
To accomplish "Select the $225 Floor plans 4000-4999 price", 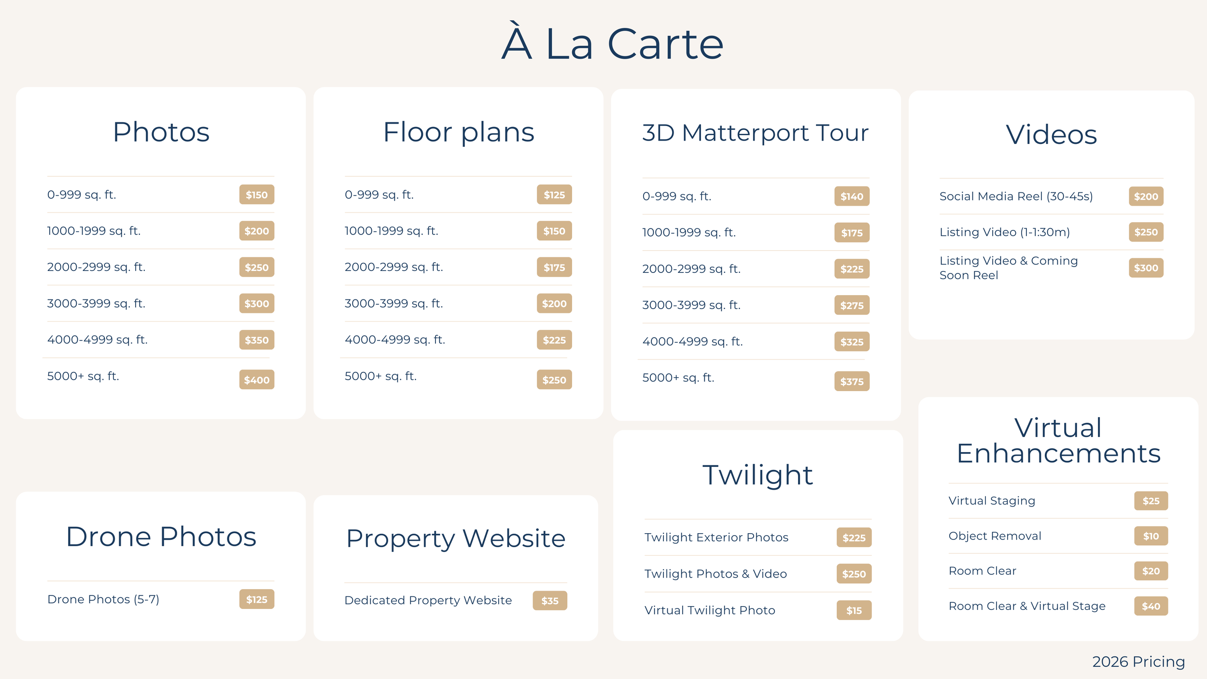I will coord(554,340).
